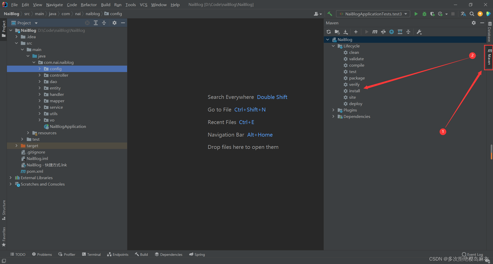Open the TODO tool window tab

[18, 254]
